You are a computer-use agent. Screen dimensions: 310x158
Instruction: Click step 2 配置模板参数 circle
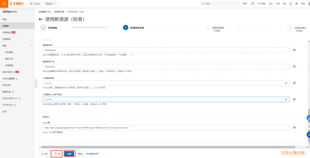pyautogui.click(x=126, y=27)
